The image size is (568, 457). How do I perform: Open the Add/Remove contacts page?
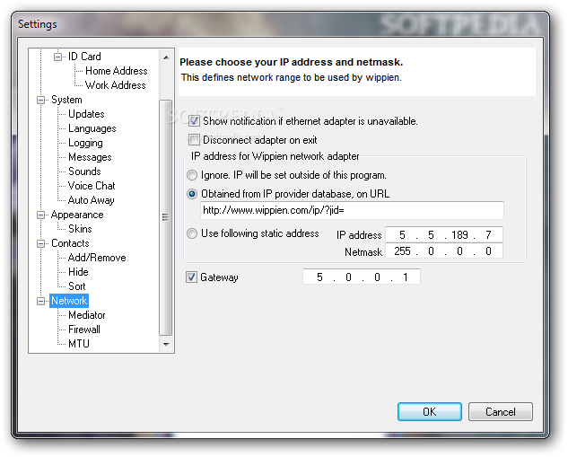pyautogui.click(x=97, y=258)
